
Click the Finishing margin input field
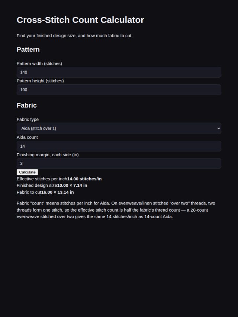[119, 163]
